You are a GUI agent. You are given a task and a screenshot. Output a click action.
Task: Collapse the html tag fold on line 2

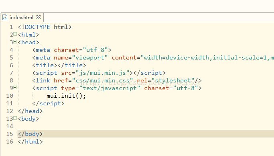(x=15, y=34)
